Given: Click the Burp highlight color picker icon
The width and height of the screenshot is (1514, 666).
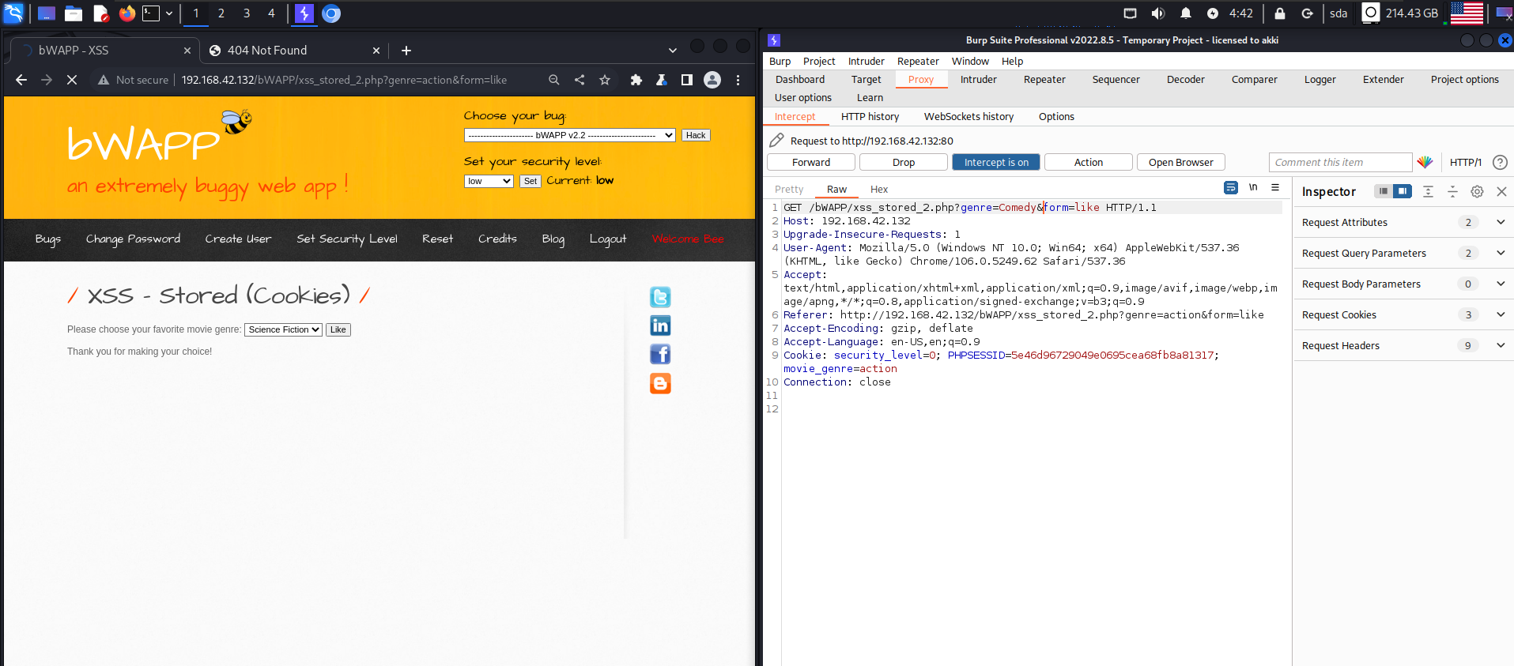Looking at the screenshot, I should (x=1425, y=162).
